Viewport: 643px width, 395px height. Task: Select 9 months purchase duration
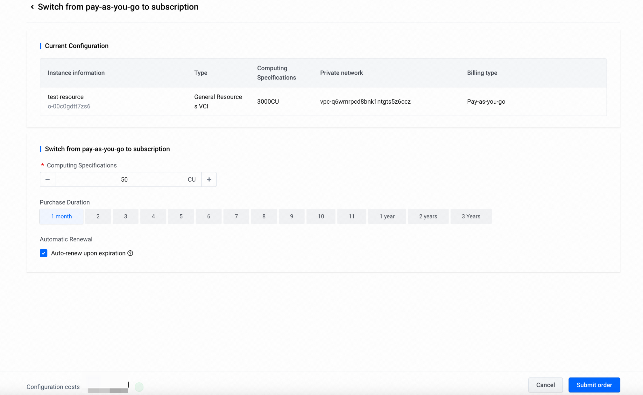[x=292, y=216]
